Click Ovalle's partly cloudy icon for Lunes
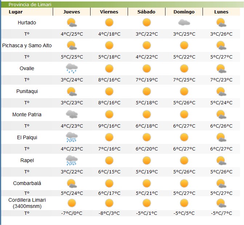The image size is (244, 225). (x=221, y=68)
